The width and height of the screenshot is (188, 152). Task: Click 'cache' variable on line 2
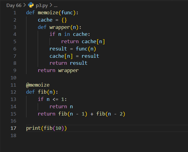pos(45,20)
